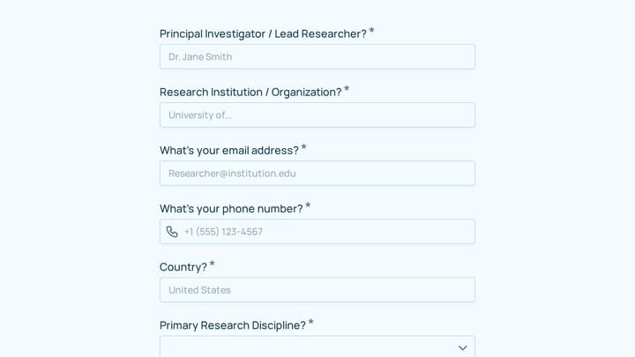The image size is (635, 357).
Task: Click the required asterisk beside Country
Action: (x=213, y=264)
